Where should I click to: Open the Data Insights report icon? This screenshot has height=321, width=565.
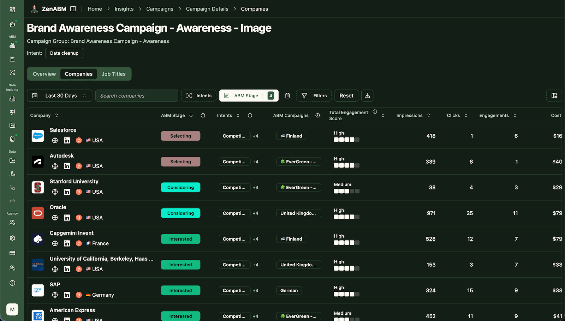[x=12, y=99]
